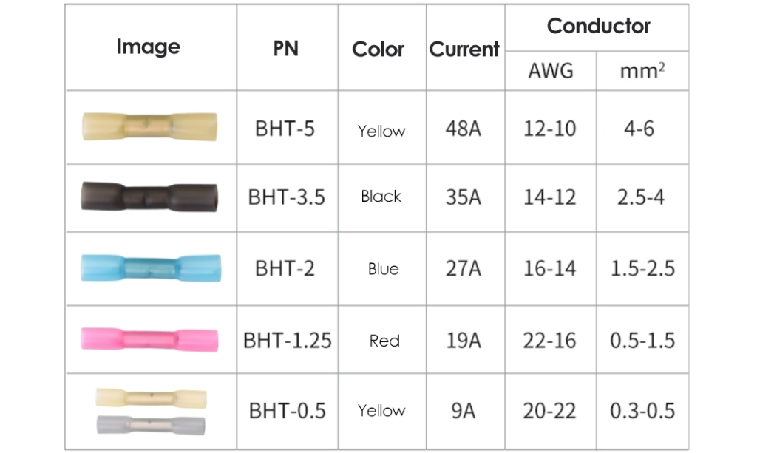Select the pink BHT-1.25 connector image
This screenshot has height=453, width=757.
click(x=149, y=340)
